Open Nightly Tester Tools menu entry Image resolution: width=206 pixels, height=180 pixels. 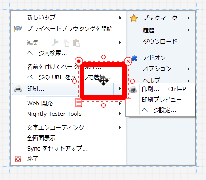[54, 114]
